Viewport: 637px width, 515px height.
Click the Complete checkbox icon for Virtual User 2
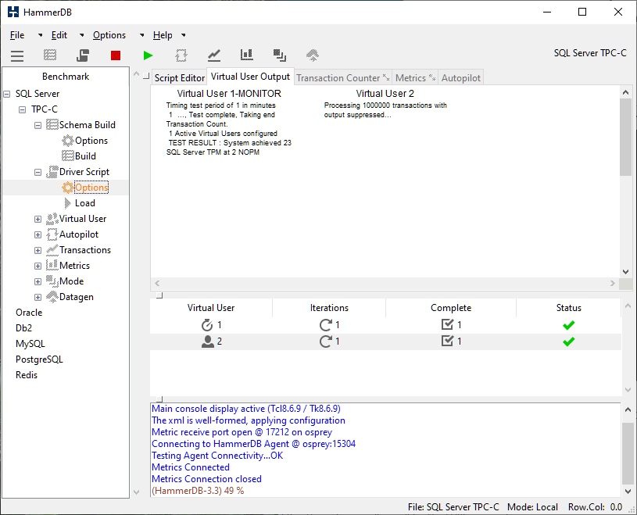coord(447,341)
